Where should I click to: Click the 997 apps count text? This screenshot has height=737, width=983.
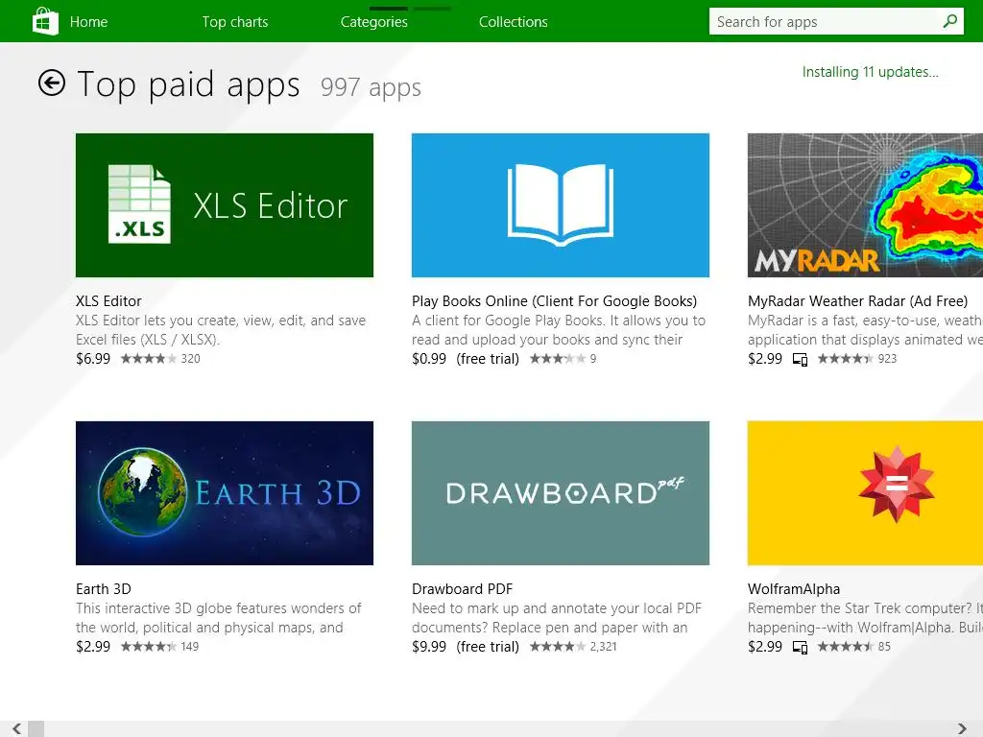(x=371, y=87)
